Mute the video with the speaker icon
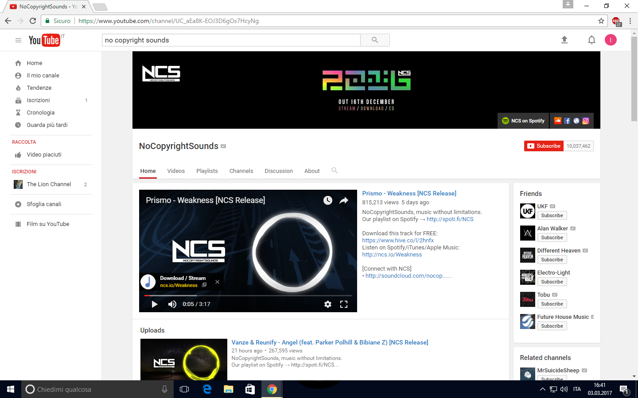Viewport: 638px width, 398px height. coord(172,304)
